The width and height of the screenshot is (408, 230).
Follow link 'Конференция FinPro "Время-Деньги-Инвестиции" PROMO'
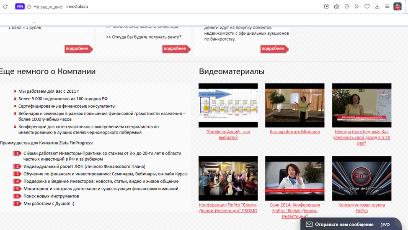click(228, 208)
